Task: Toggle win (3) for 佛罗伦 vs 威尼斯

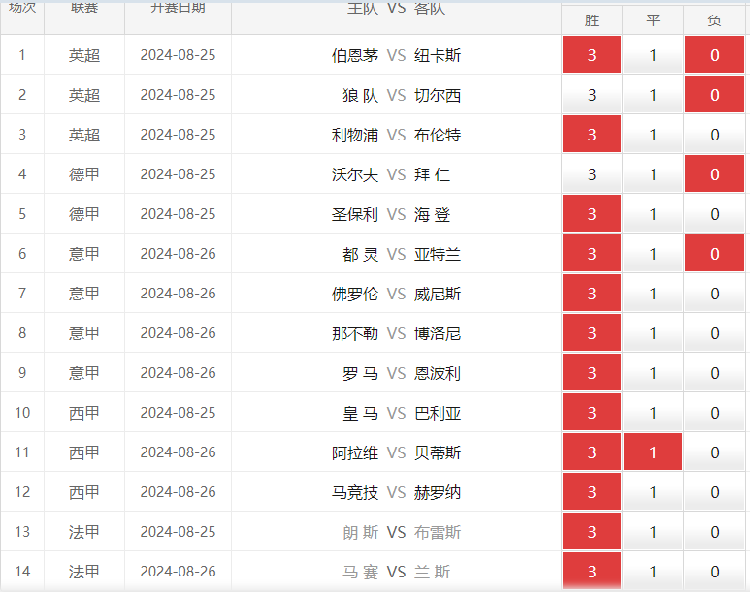Action: (592, 293)
